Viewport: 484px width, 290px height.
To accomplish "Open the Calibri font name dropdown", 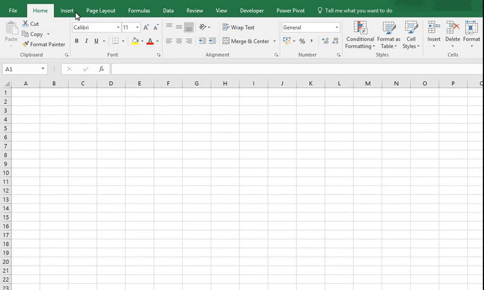I will 118,28.
